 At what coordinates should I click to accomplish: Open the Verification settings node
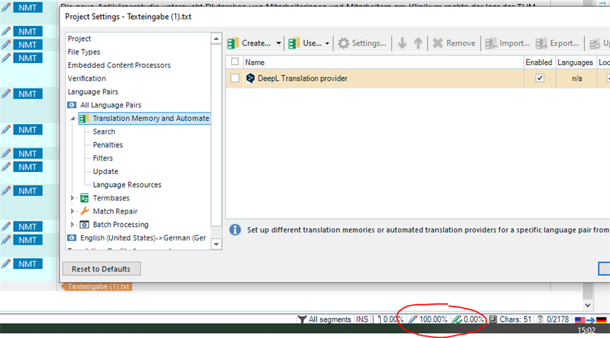tap(87, 78)
